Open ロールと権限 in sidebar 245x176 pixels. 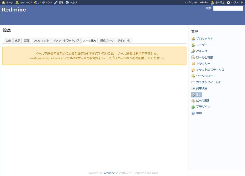click(x=205, y=57)
